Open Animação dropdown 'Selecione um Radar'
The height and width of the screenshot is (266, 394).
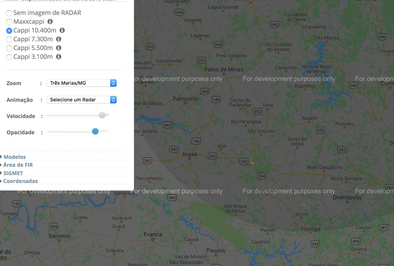(82, 100)
